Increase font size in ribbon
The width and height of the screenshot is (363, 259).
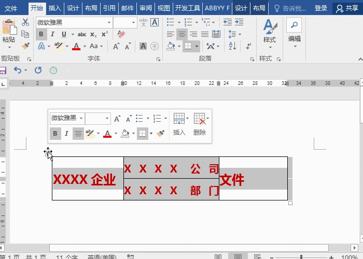click(x=117, y=46)
